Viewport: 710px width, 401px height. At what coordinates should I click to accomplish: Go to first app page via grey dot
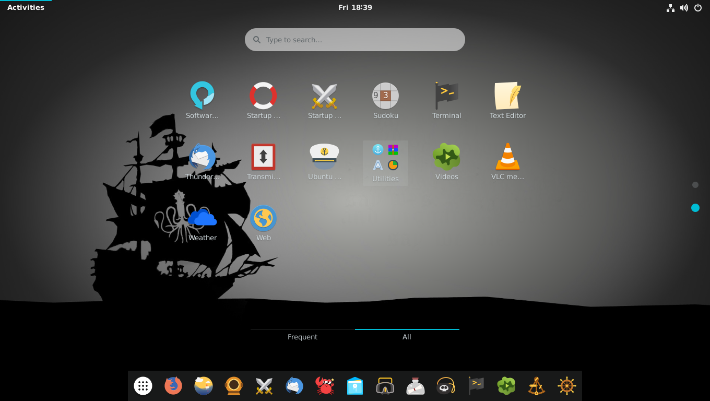click(695, 185)
